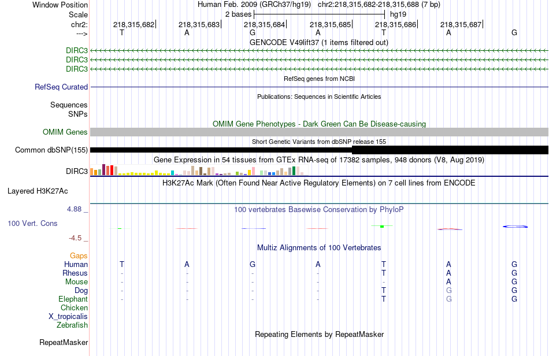The image size is (549, 356).
Task: Click position label 218,315,687
Action: pyautogui.click(x=461, y=24)
